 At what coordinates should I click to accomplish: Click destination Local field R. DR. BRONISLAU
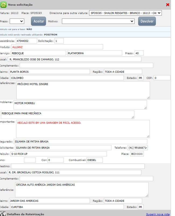(x=75, y=172)
